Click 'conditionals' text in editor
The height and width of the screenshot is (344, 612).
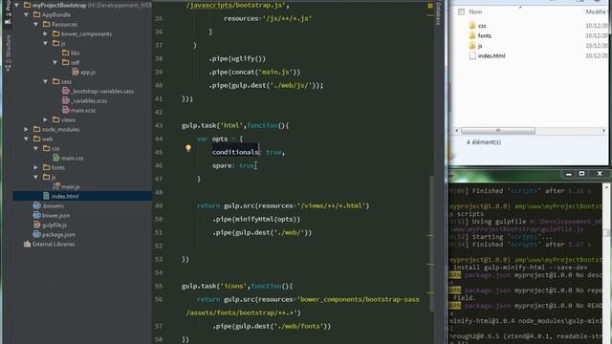[x=235, y=152]
